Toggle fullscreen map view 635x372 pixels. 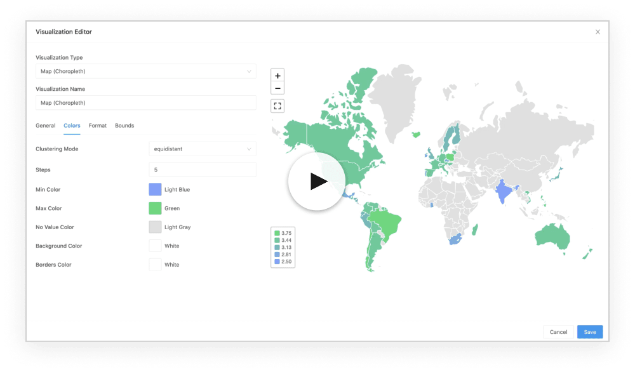277,106
